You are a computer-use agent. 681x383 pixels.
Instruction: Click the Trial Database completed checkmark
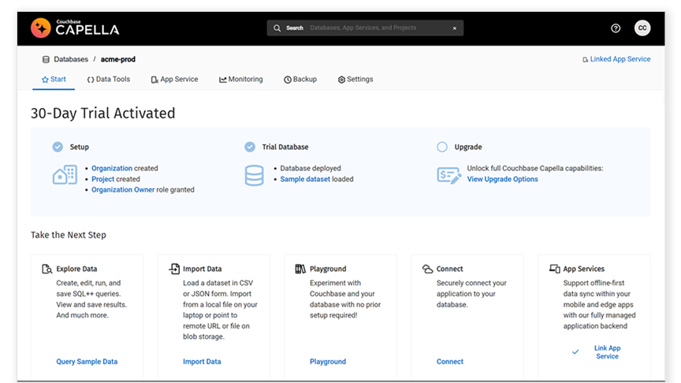[250, 147]
